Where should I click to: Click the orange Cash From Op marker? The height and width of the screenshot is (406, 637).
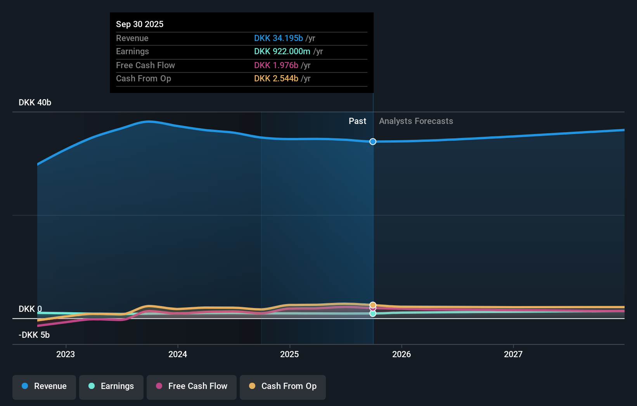pos(372,304)
